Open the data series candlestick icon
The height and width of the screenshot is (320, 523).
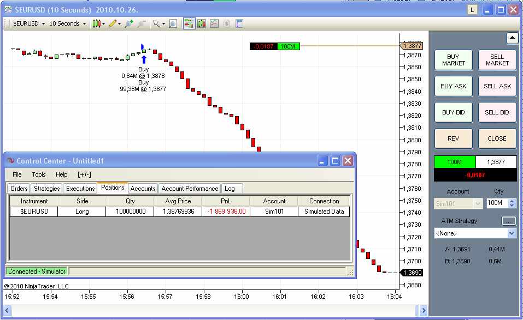click(202, 23)
